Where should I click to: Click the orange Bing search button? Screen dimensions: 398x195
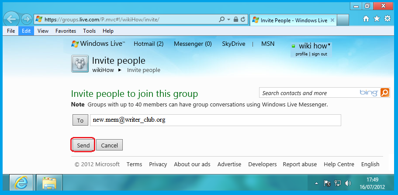click(x=384, y=93)
